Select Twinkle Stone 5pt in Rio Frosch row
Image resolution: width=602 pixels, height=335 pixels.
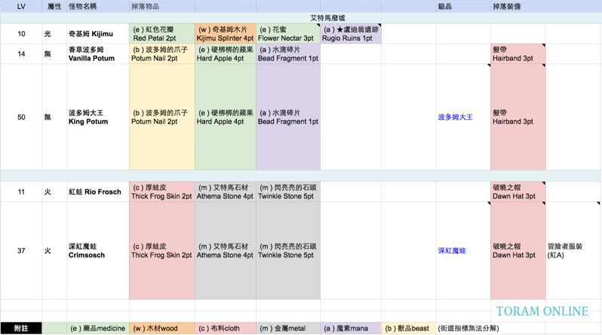[x=288, y=192]
